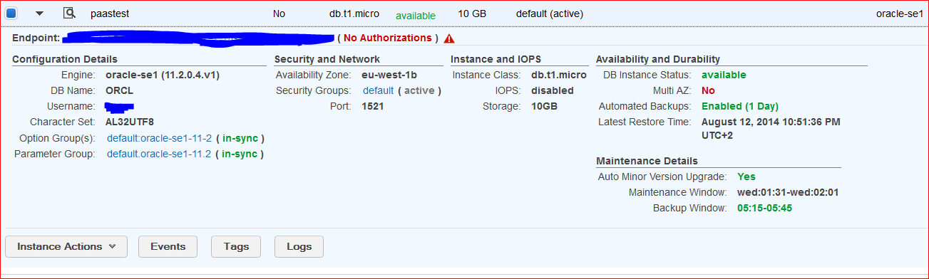Select the DB Name value ORCL

tap(119, 90)
